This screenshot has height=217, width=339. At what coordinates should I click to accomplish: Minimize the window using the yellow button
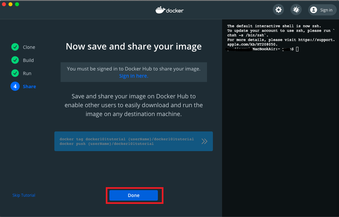point(10,4)
